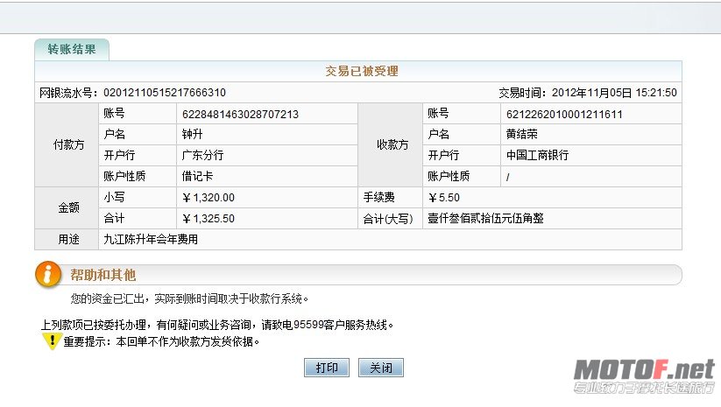Select transaction time 2012年11月05日 15:21:50
This screenshot has width=721, height=407.
click(614, 93)
